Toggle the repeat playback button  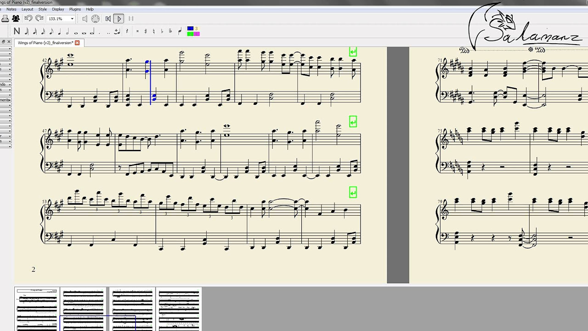tap(131, 19)
